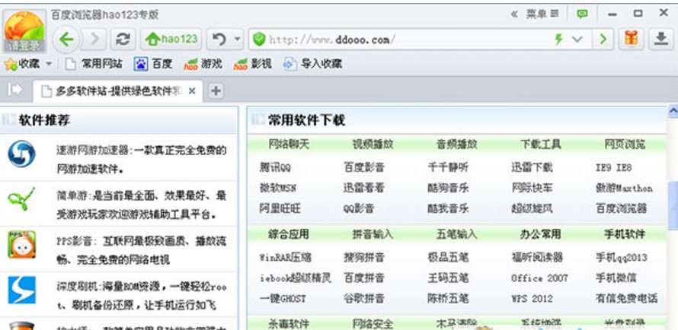
Task: Click the 简单游 green icon
Action: click(x=21, y=199)
